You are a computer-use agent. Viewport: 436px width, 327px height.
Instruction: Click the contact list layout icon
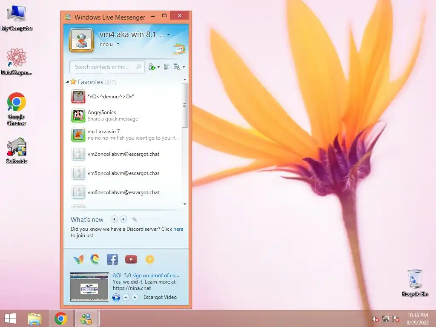(x=167, y=67)
